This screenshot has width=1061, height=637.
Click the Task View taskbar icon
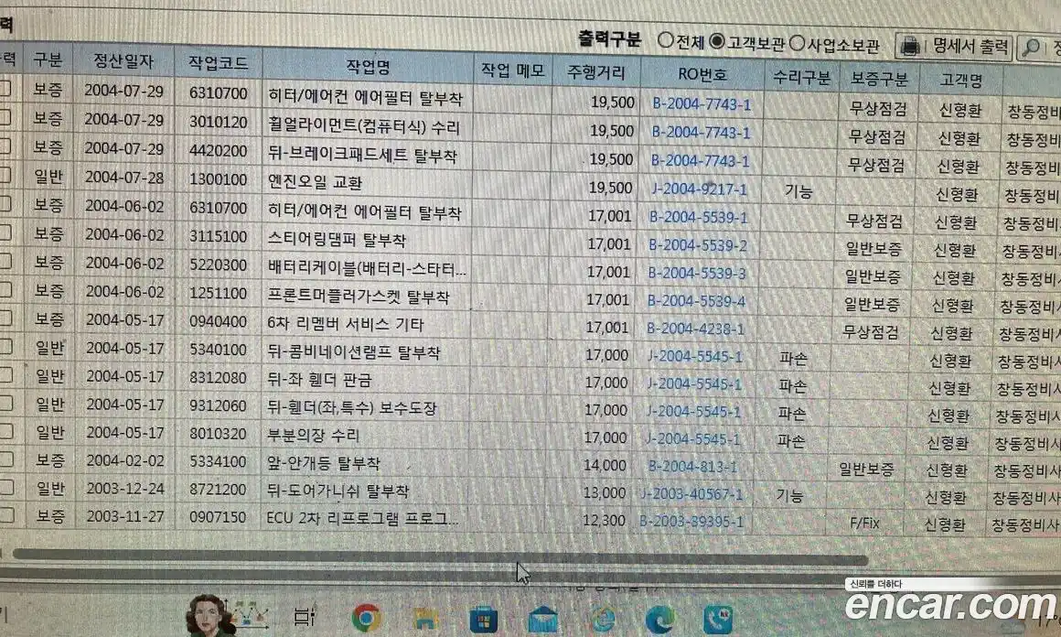(x=305, y=619)
